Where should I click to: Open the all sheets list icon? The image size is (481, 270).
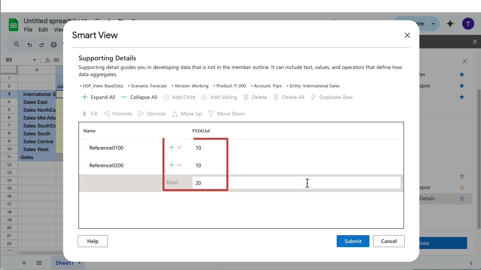tap(39, 263)
